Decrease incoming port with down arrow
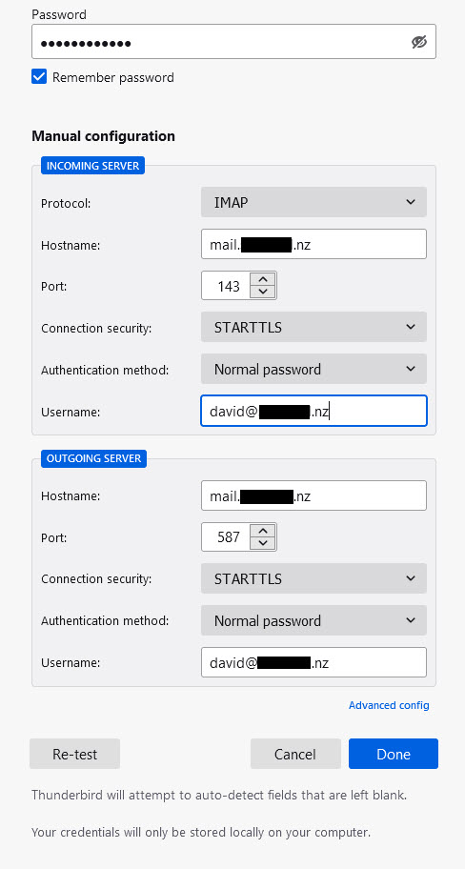Viewport: 465px width, 869px height. [263, 293]
